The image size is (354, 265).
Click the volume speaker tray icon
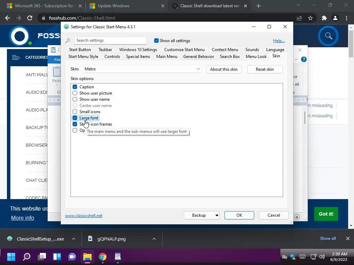coord(322,257)
